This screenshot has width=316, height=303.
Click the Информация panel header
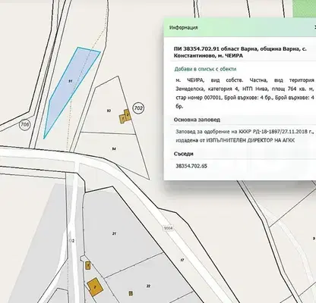coord(240,27)
